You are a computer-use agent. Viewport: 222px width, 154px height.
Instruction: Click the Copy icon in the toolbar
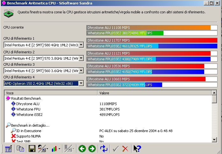(x=20, y=149)
